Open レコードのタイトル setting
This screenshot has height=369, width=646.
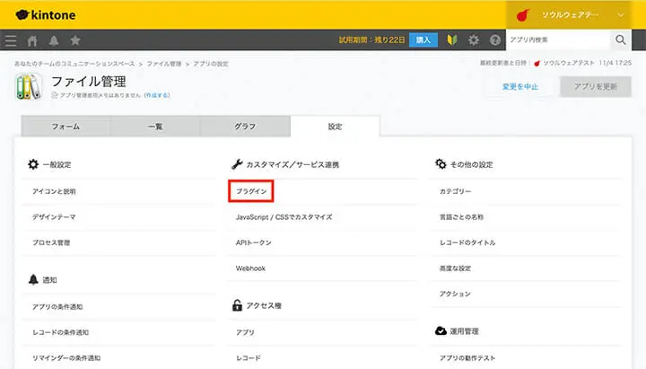tap(467, 242)
